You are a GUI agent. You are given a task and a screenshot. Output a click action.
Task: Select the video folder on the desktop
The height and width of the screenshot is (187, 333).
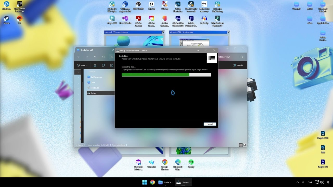coord(310,20)
